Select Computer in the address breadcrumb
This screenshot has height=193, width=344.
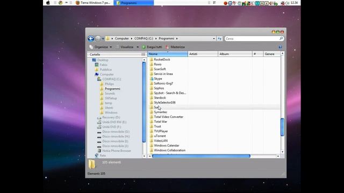tap(122, 39)
